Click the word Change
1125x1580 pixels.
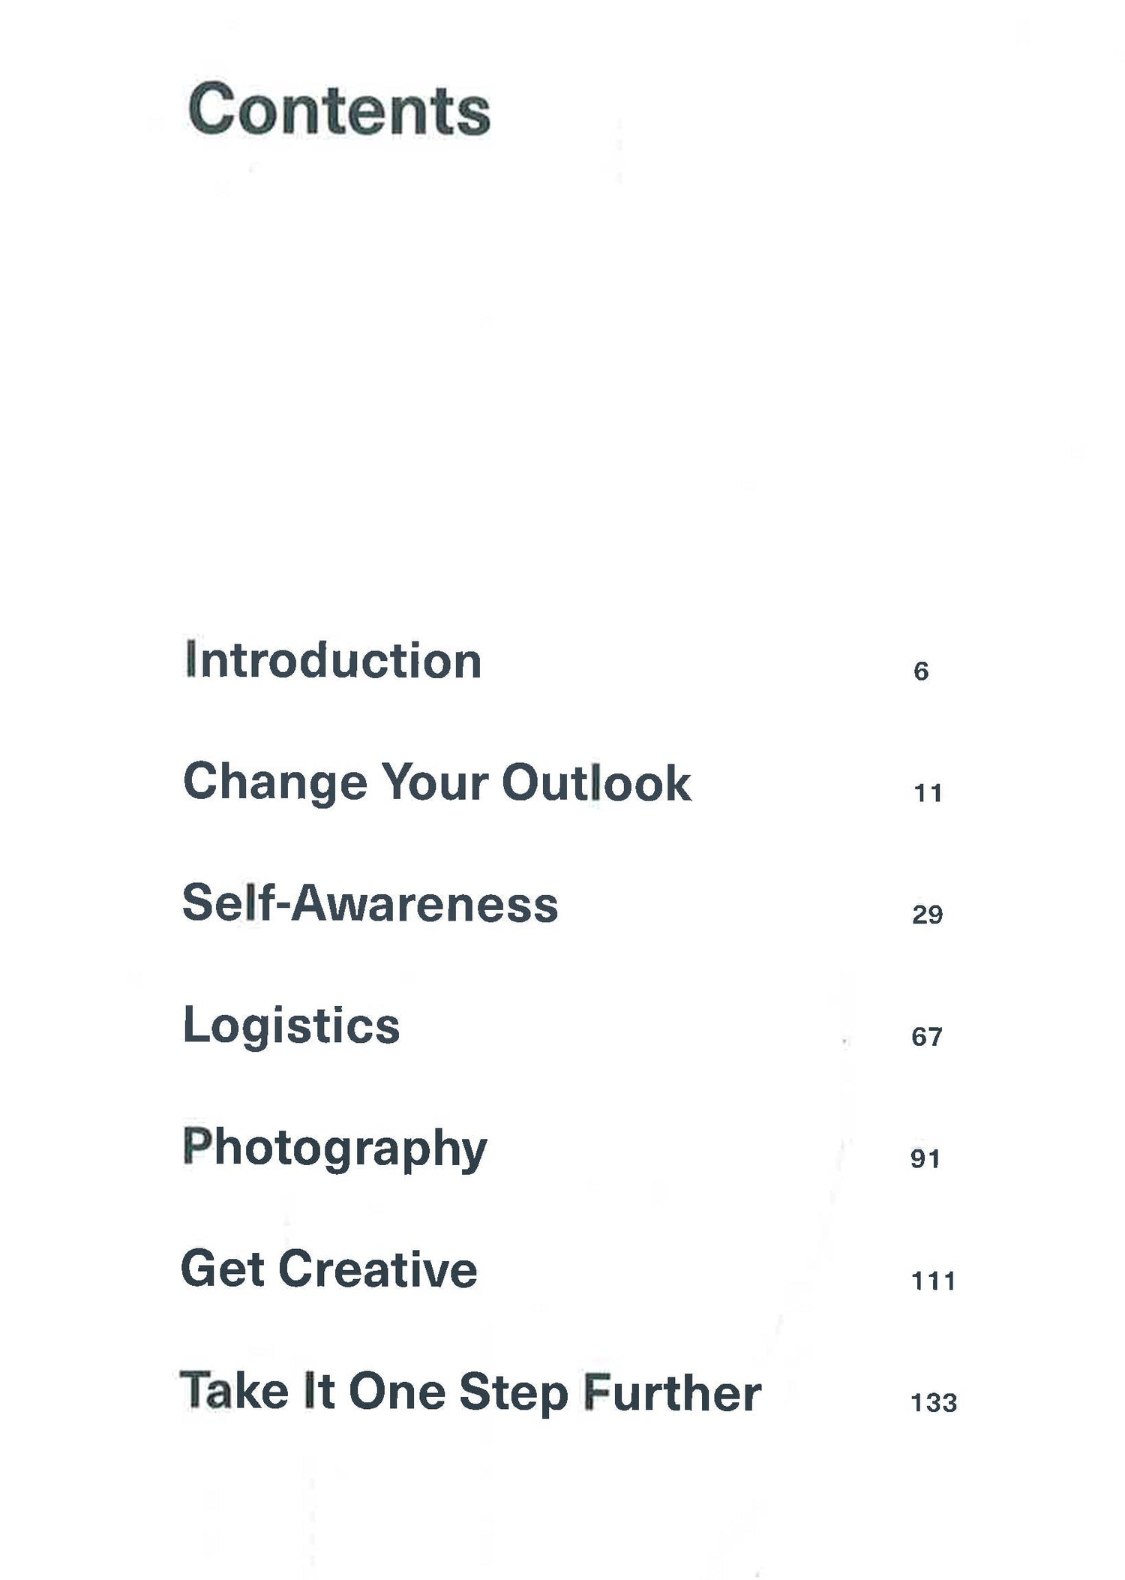coord(275,782)
